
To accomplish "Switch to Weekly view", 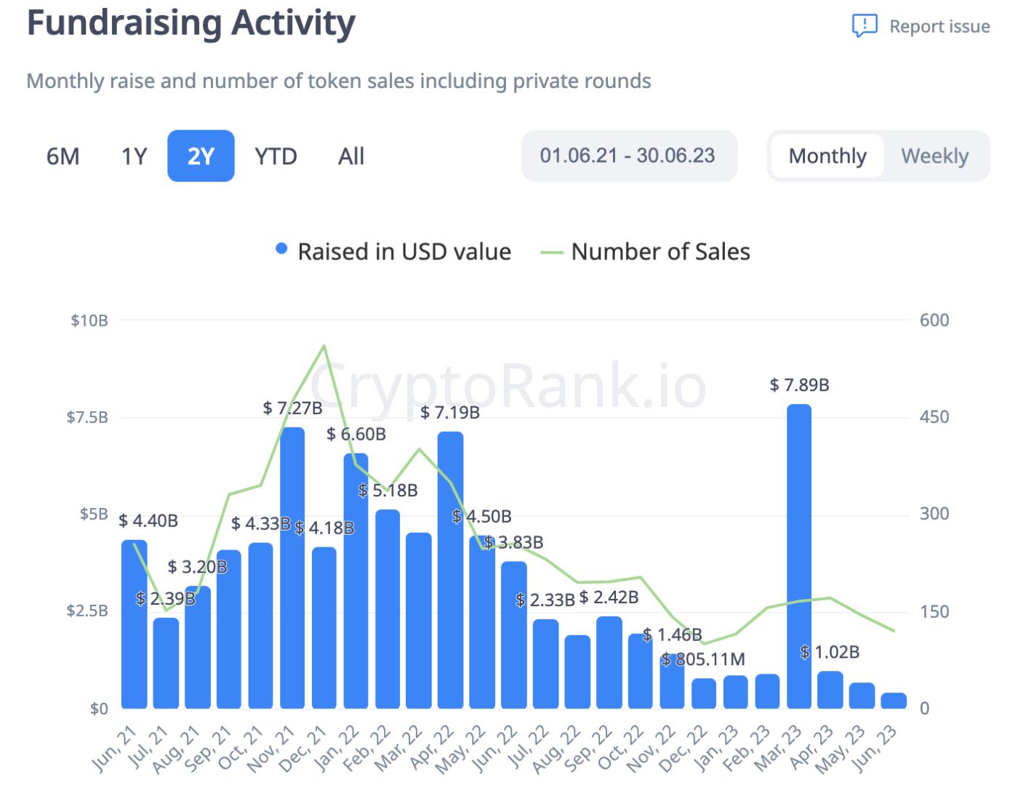I will click(x=934, y=156).
